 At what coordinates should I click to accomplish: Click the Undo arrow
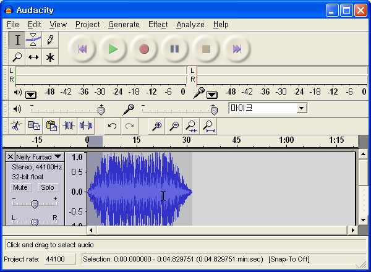point(112,125)
